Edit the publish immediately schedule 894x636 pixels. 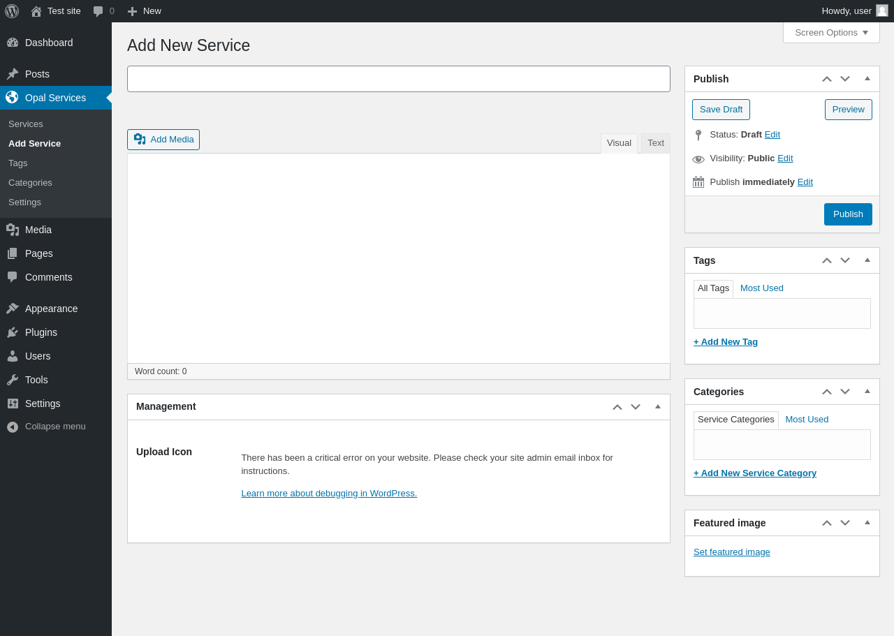(805, 182)
